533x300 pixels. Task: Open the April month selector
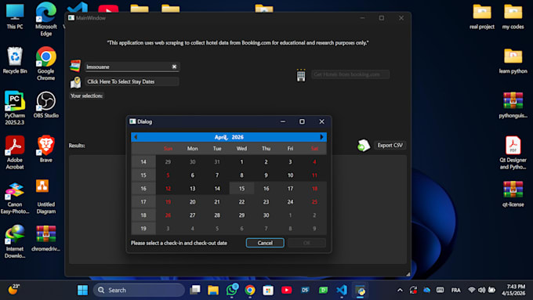tap(220, 137)
